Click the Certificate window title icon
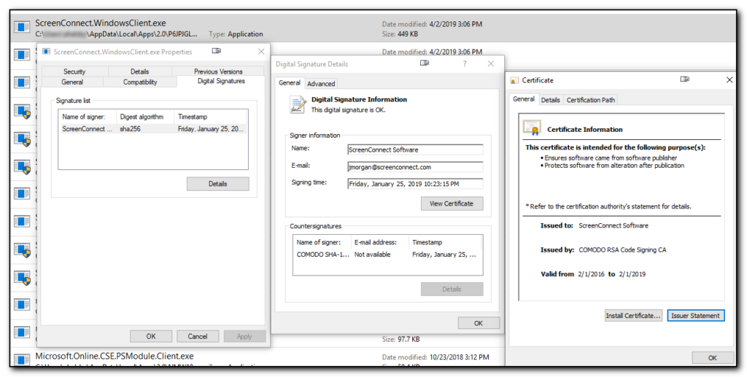 coord(514,80)
